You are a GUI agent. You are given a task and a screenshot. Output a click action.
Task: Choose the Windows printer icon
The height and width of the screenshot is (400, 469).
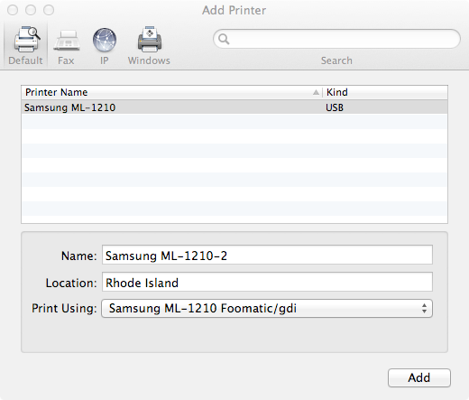pos(150,39)
